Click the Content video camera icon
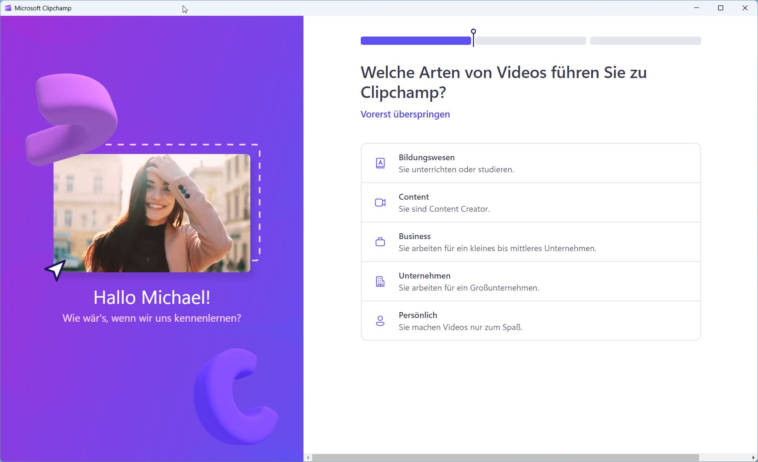The width and height of the screenshot is (758, 462). point(380,203)
